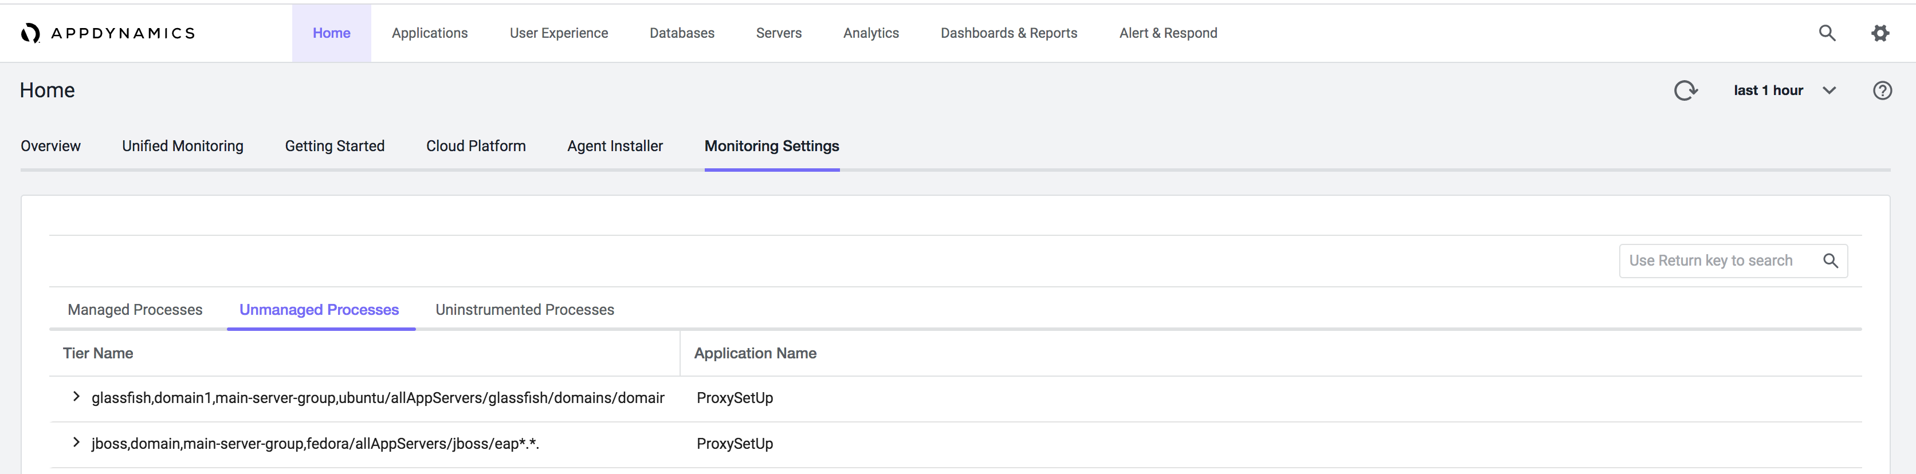Show the Uninstrumented Processes tab
The height and width of the screenshot is (474, 1916).
tap(525, 310)
